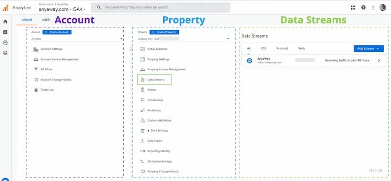Click the Account Settings building icon
This screenshot has height=181, width=391.
click(36, 49)
